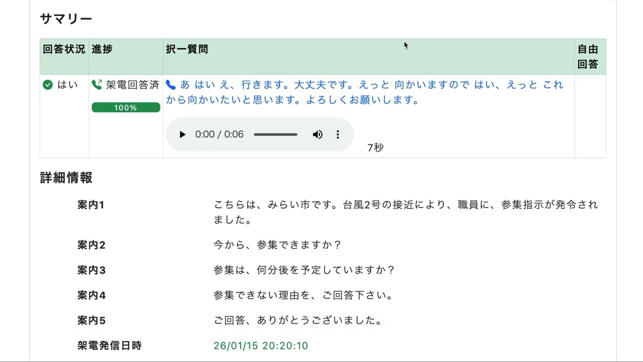Click text 参集は、何分後を予定していますか？

tap(305, 270)
